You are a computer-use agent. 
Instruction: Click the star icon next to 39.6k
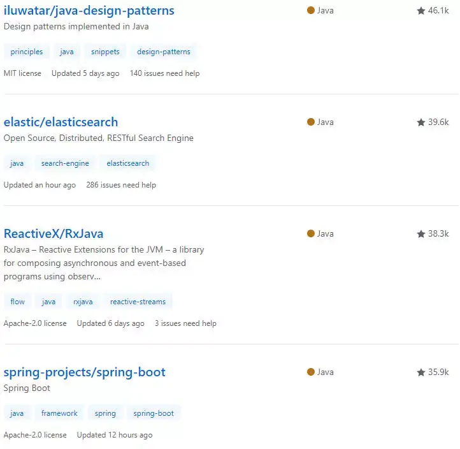[x=421, y=122]
